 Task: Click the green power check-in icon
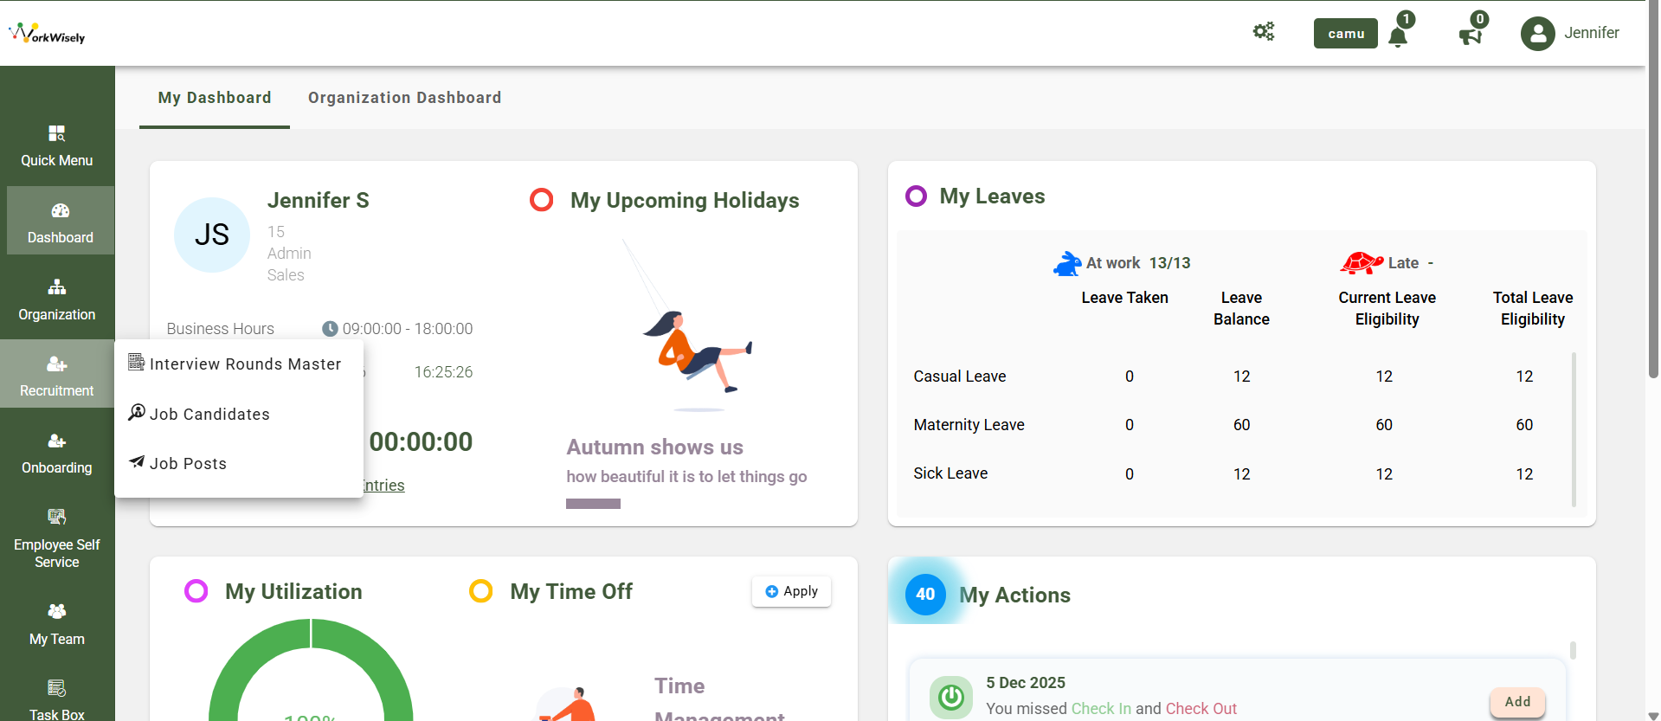pos(950,697)
